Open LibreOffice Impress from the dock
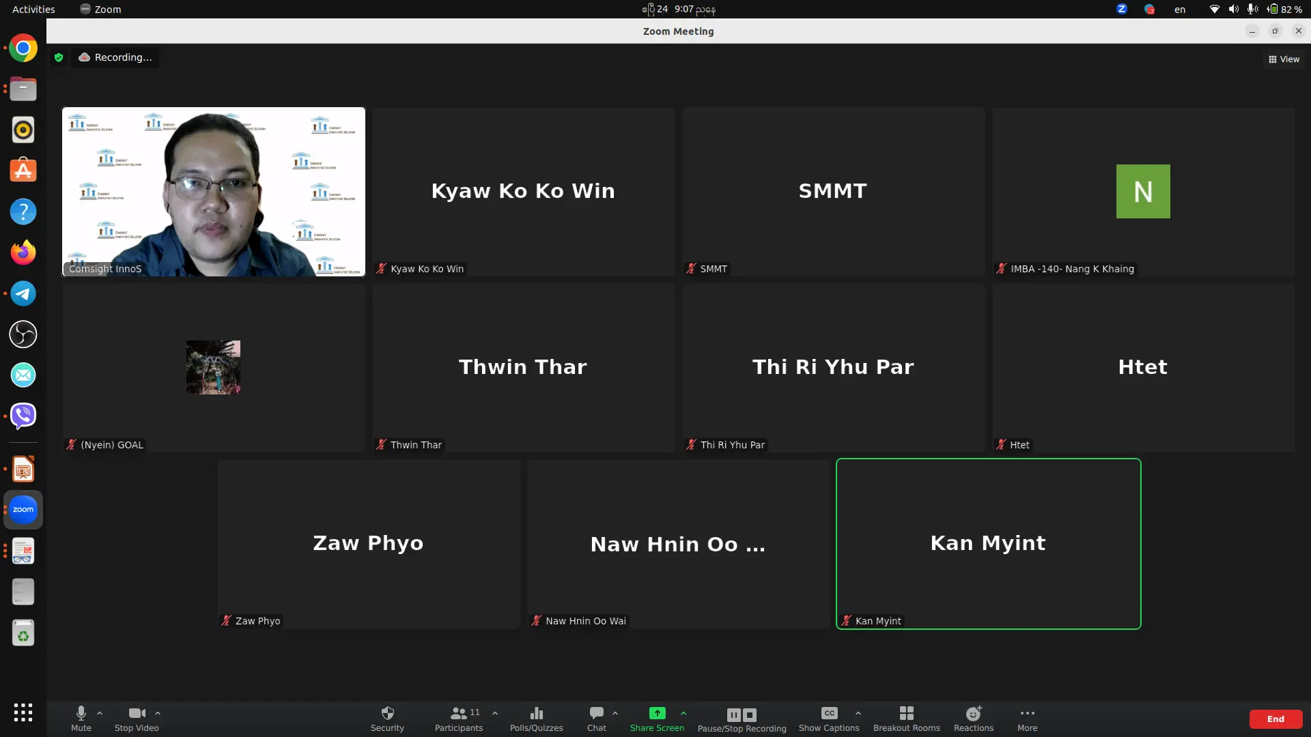This screenshot has width=1311, height=737. point(23,469)
